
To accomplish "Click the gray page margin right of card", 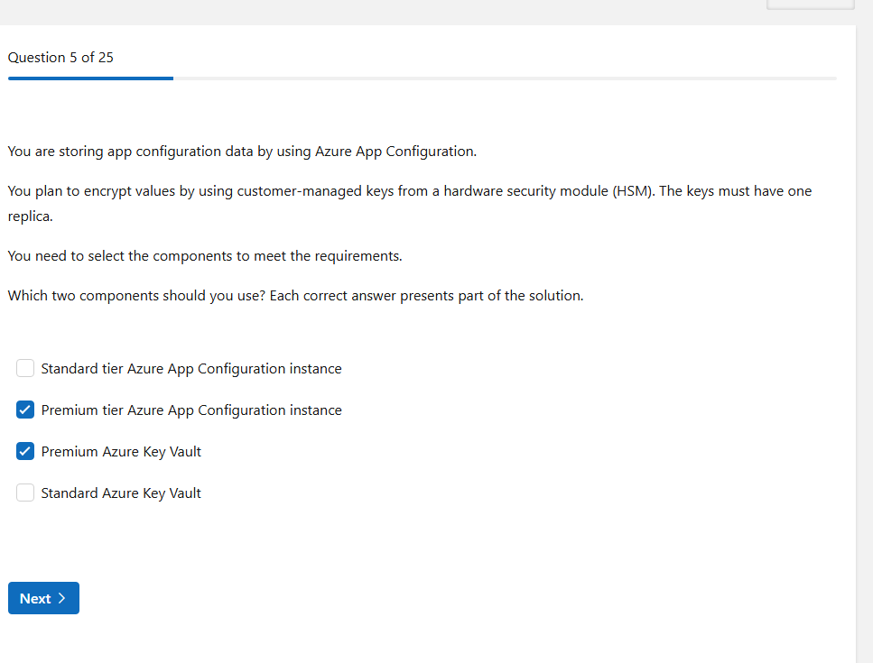I will 864,361.
